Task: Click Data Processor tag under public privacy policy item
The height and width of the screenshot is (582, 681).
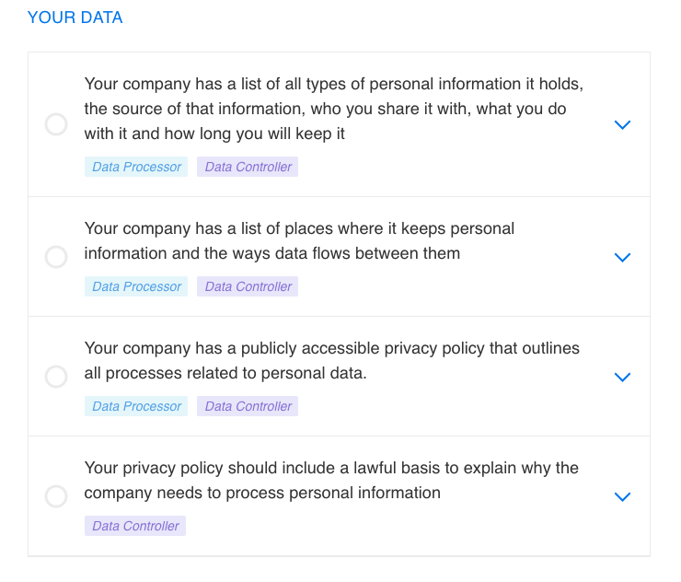Action: 136,406
